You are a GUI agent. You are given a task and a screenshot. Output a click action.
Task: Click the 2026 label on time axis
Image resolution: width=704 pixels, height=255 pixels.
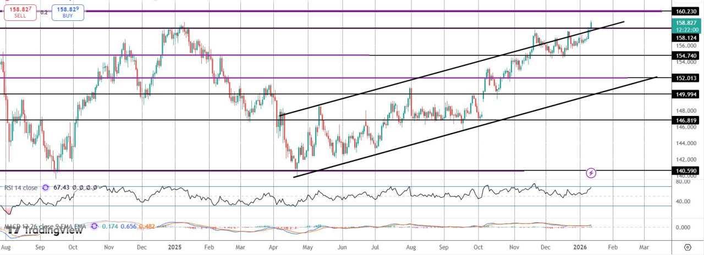click(x=581, y=247)
